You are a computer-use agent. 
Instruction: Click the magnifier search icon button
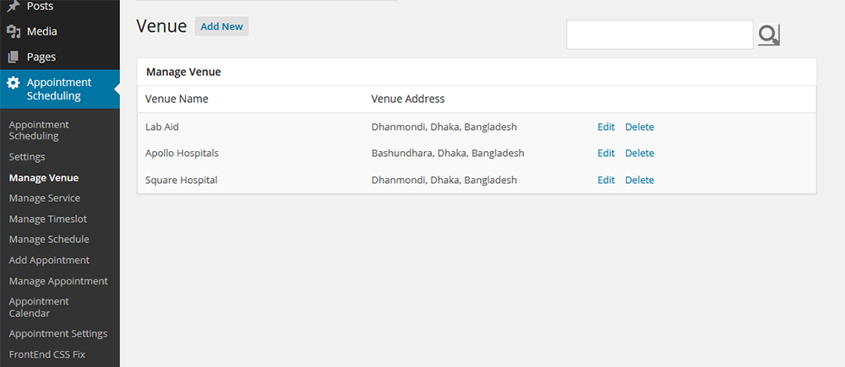click(768, 35)
